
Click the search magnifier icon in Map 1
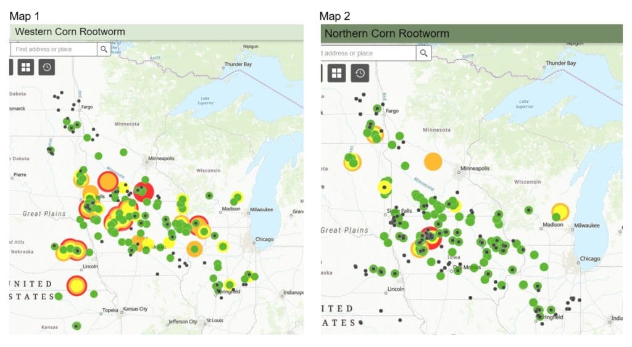pos(104,49)
